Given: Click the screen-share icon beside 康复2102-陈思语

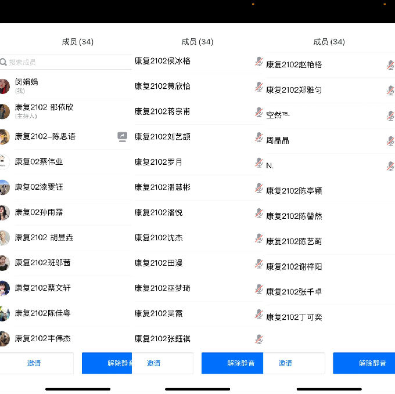Looking at the screenshot, I should (123, 137).
